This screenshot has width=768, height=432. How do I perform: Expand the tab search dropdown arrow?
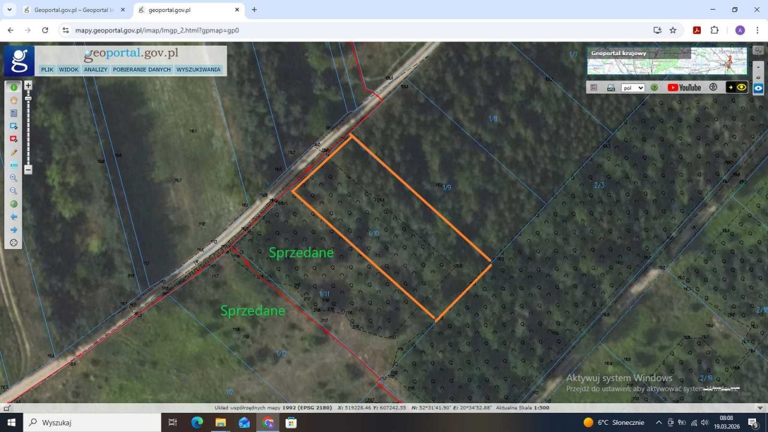coord(9,10)
